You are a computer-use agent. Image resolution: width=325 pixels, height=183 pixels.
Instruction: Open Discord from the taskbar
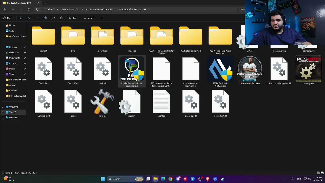tap(178, 179)
